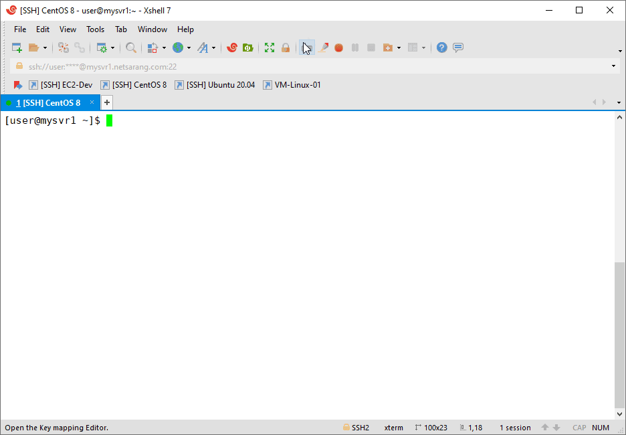626x435 pixels.
Task: Expand the orange folder plus dropdown arrow
Action: (x=399, y=48)
